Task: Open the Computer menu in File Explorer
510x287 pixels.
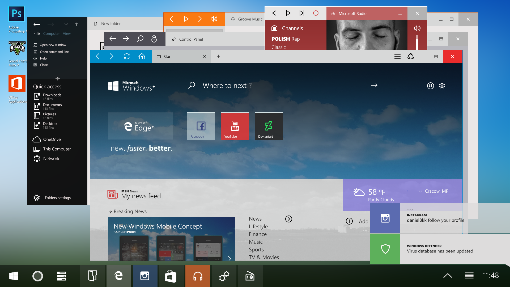Action: coord(52,33)
